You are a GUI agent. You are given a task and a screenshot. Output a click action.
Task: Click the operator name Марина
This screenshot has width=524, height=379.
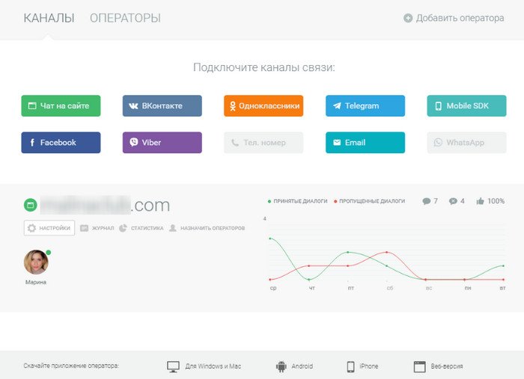(x=36, y=283)
